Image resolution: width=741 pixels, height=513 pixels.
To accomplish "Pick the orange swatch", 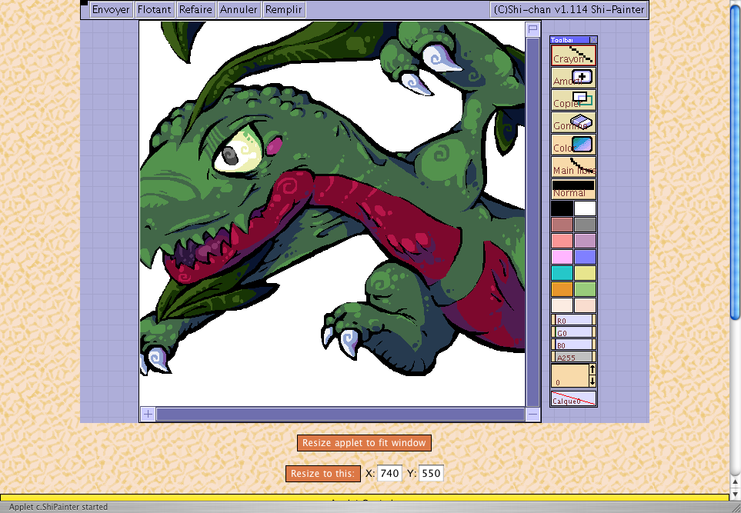I will coord(562,288).
